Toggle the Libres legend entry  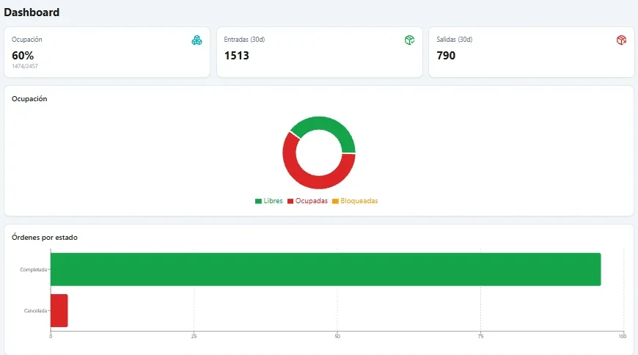click(x=268, y=201)
